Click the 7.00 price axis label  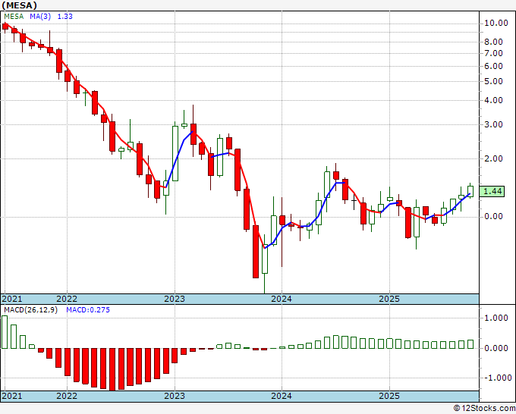point(493,53)
